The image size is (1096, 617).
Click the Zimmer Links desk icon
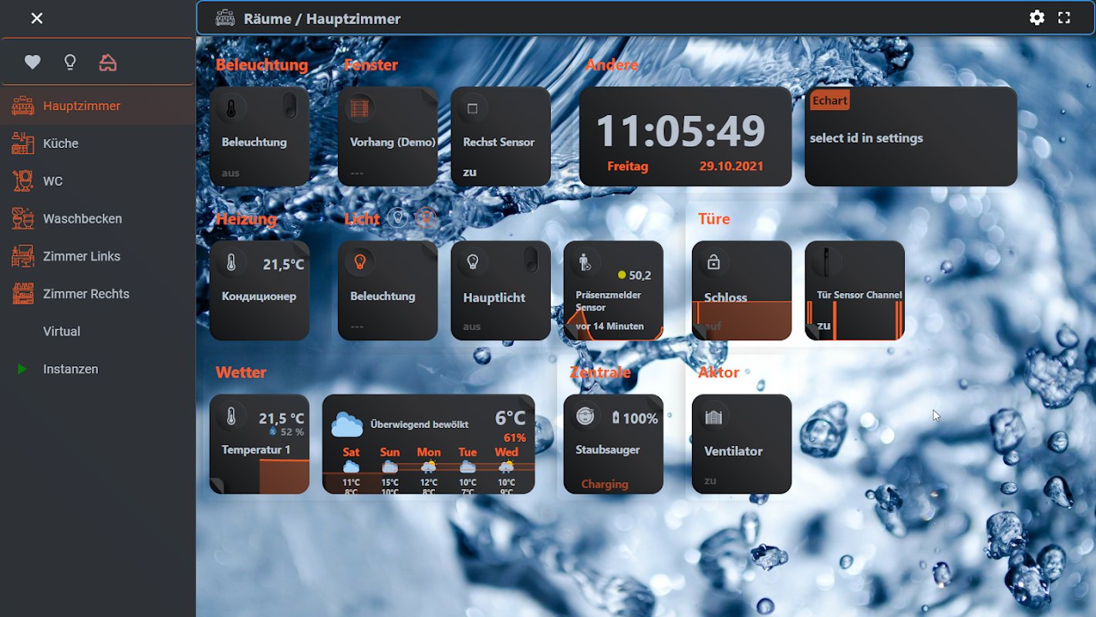[22, 256]
